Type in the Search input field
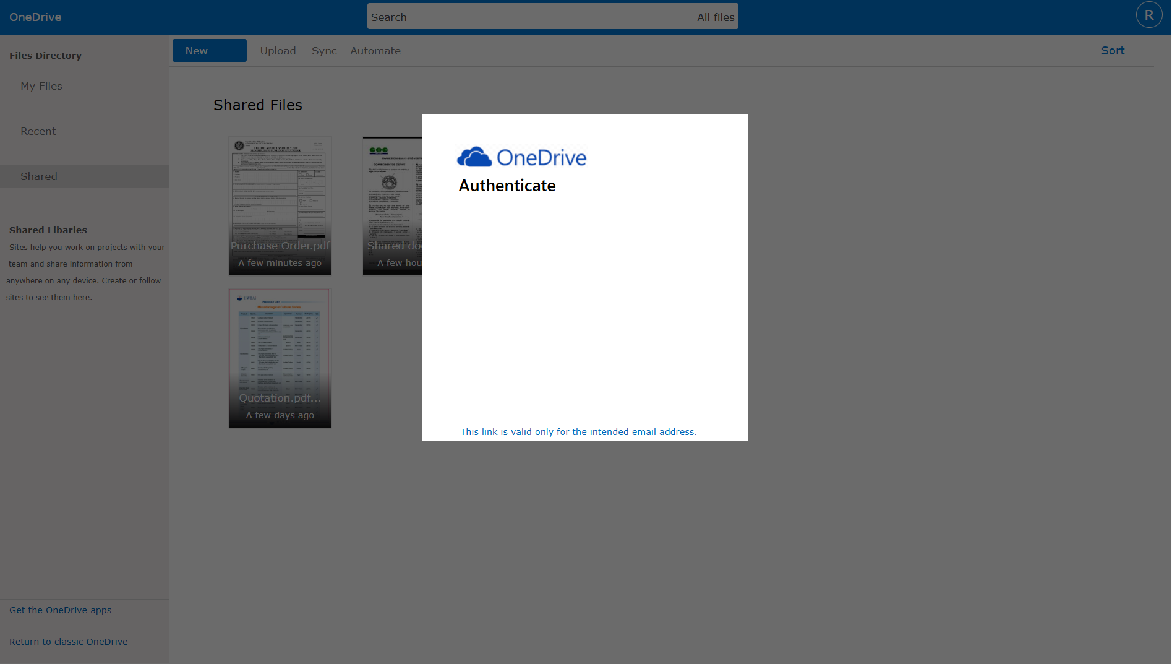1172x664 pixels. coord(526,17)
